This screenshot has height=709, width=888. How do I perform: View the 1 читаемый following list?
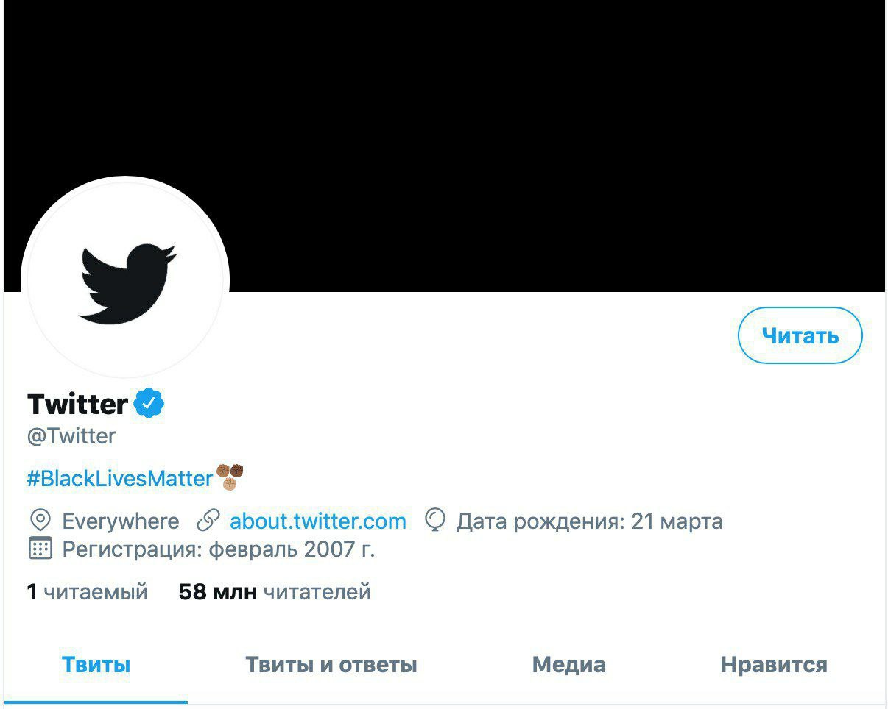click(88, 591)
